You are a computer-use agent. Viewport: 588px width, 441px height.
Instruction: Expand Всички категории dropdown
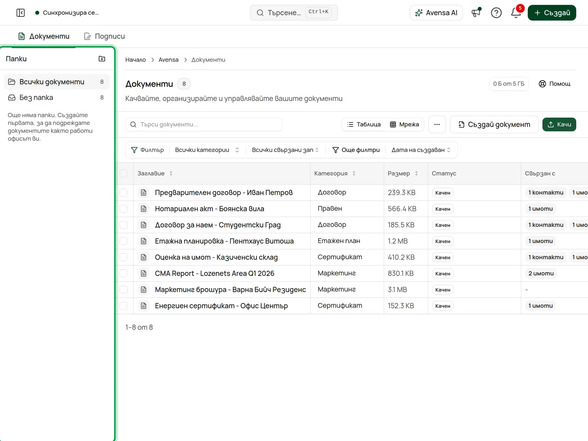(207, 150)
